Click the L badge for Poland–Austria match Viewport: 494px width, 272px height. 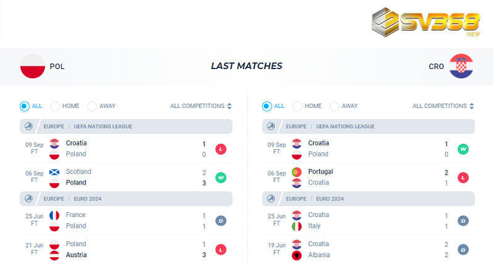[x=221, y=250]
